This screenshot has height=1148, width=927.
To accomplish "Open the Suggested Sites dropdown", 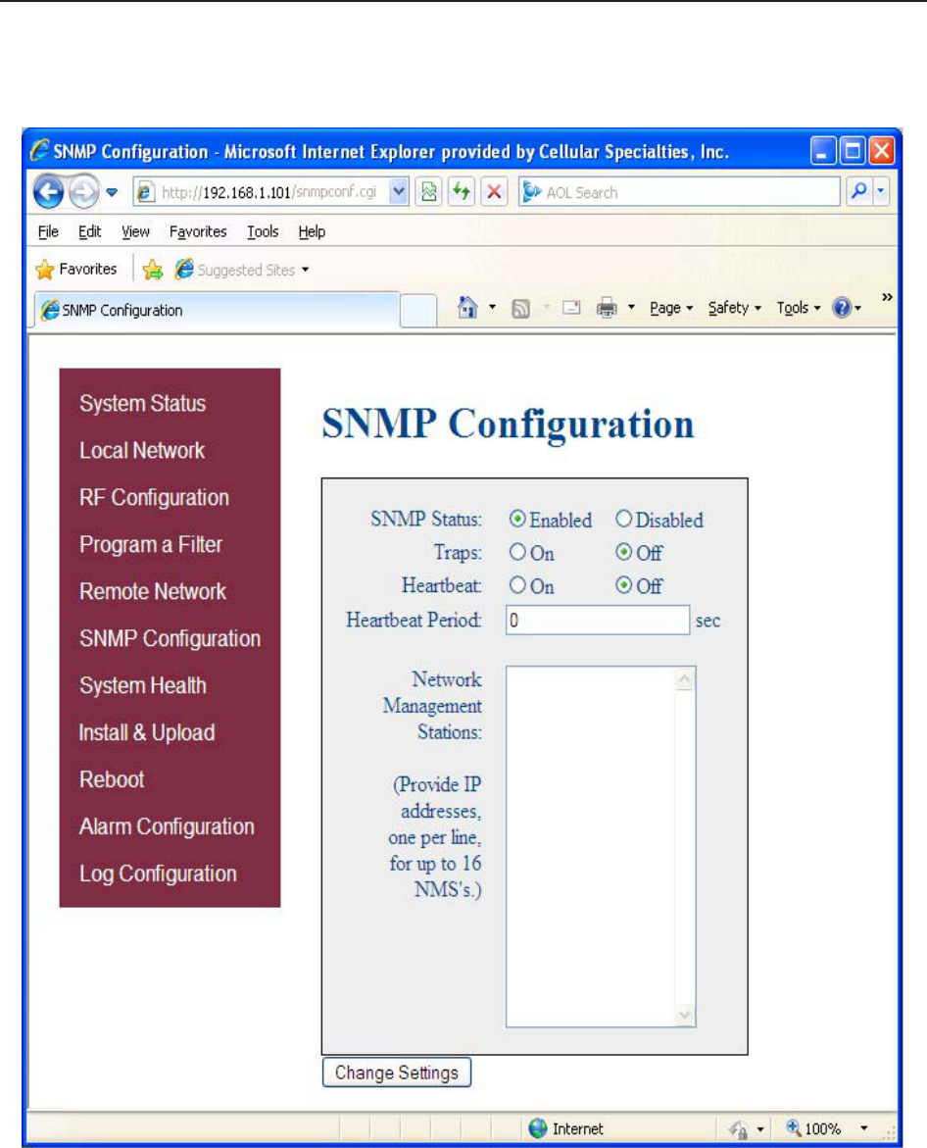I will pos(242,271).
